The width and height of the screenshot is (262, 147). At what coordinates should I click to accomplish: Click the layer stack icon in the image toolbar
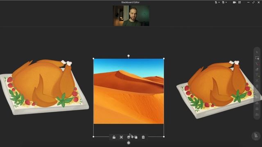click(x=128, y=137)
